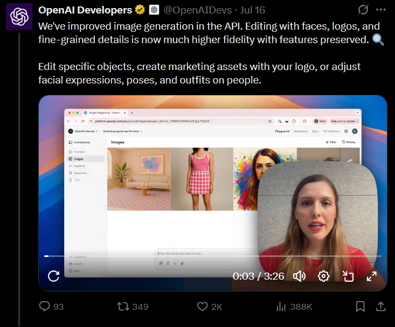
Task: Share the tweet via upload icon
Action: (381, 307)
